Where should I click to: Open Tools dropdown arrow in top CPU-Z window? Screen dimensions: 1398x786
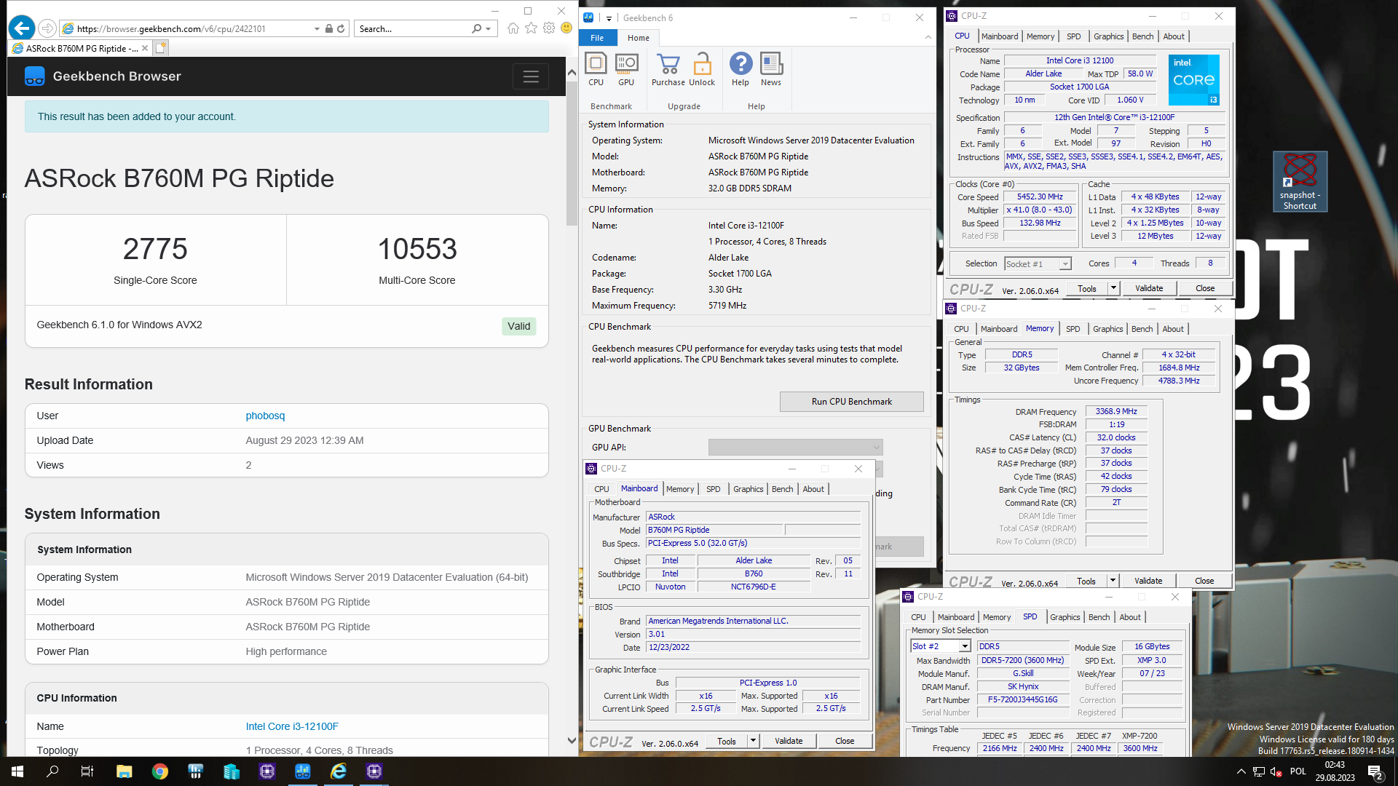tap(1113, 288)
